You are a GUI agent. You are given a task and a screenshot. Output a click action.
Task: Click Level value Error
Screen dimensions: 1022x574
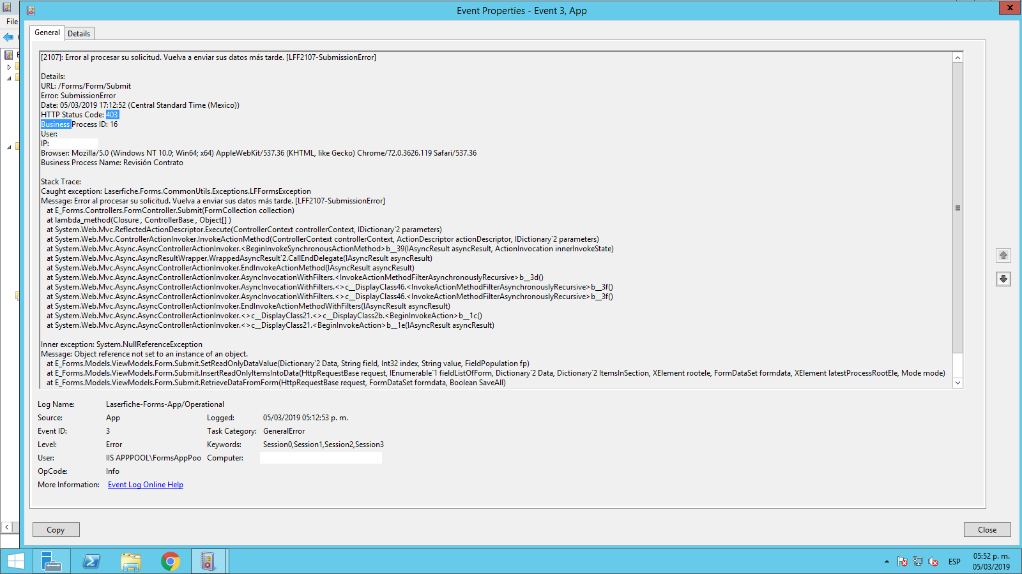click(x=114, y=445)
